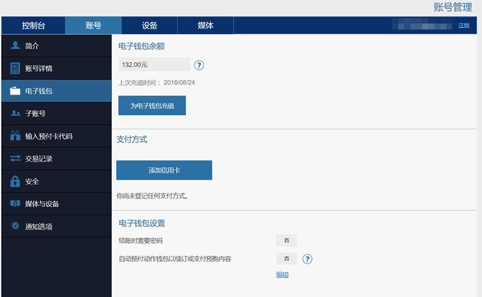
Task: Click the gear icon beside 通知选项
Action: tap(15, 226)
